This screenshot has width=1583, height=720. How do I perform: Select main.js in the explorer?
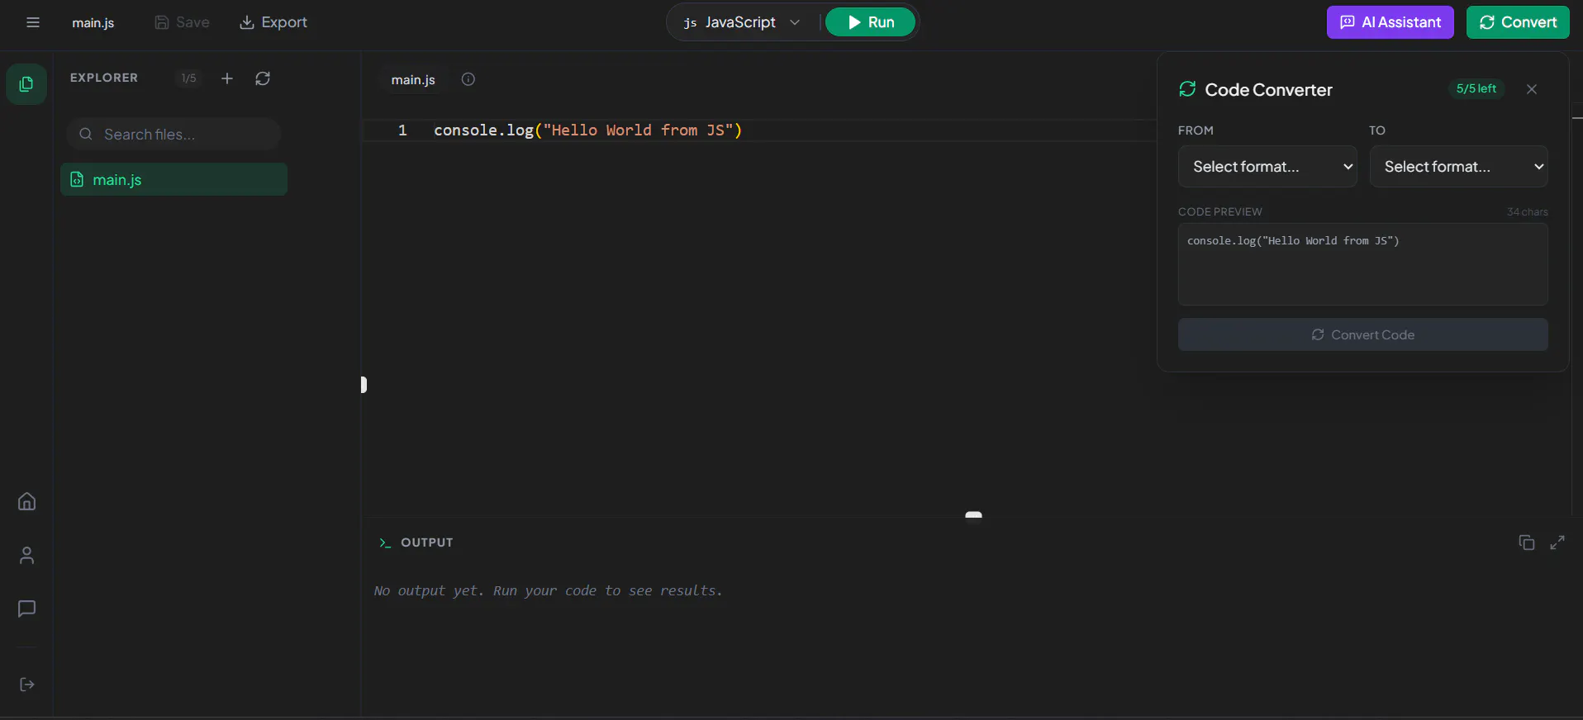[174, 179]
